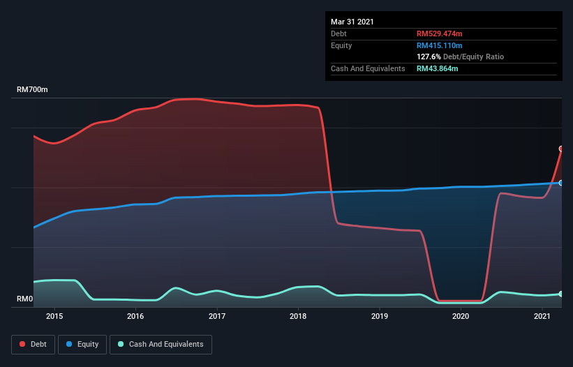Viewport: 573px width, 367px height.
Task: Click the 2018 axis label
Action: pyautogui.click(x=298, y=316)
